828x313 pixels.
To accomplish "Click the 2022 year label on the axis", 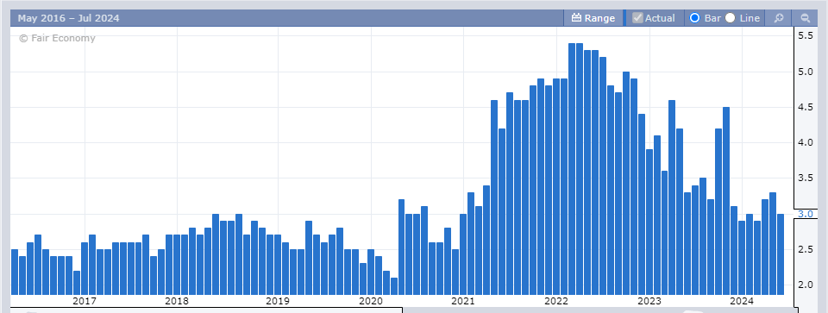I will coord(555,301).
